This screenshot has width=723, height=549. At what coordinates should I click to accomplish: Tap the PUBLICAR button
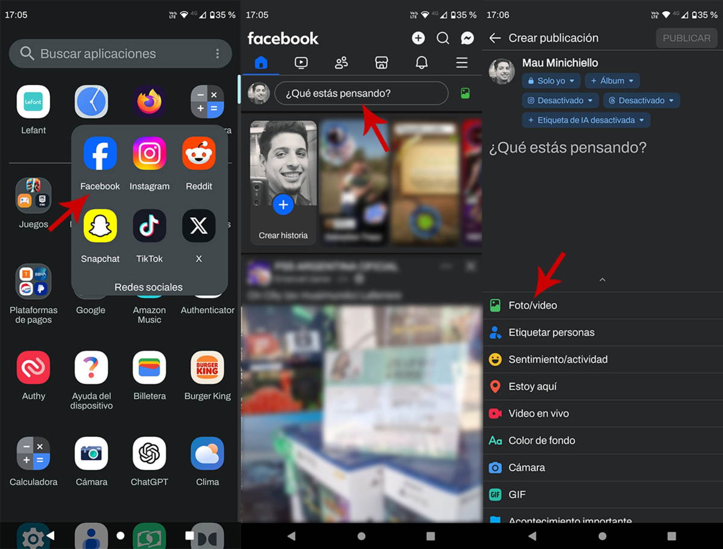click(686, 38)
